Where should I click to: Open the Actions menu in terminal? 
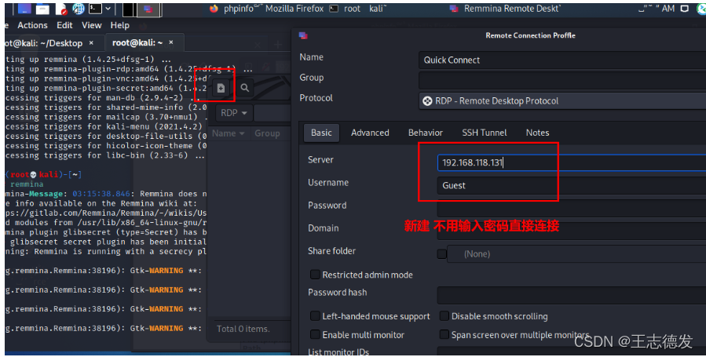click(x=32, y=25)
